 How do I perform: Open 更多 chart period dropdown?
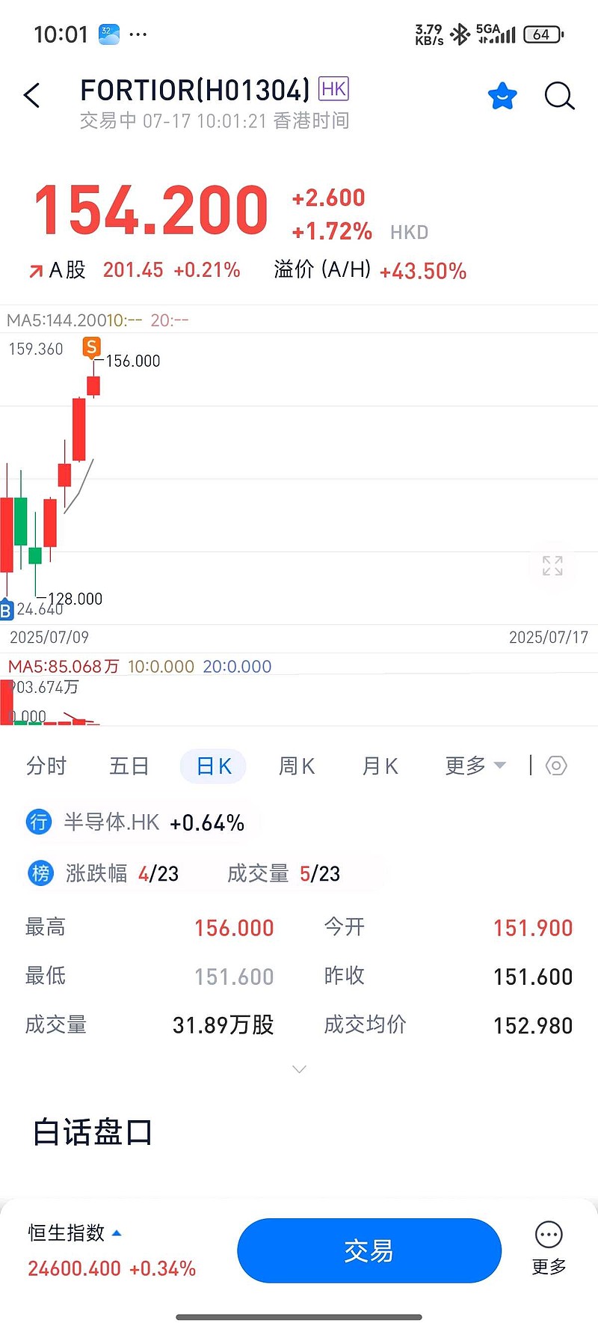475,766
